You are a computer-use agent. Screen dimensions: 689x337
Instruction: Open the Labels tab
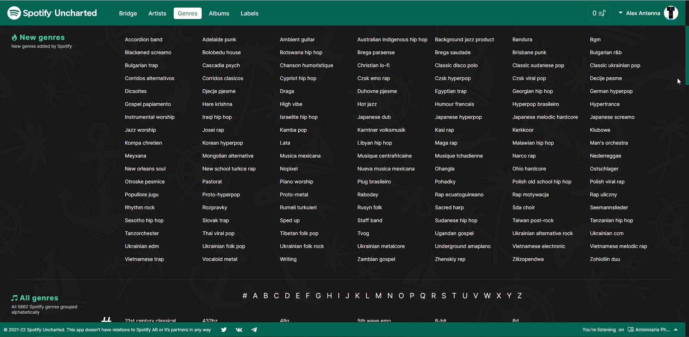tap(249, 13)
